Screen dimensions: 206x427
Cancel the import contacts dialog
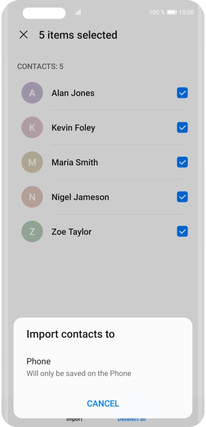click(x=103, y=403)
